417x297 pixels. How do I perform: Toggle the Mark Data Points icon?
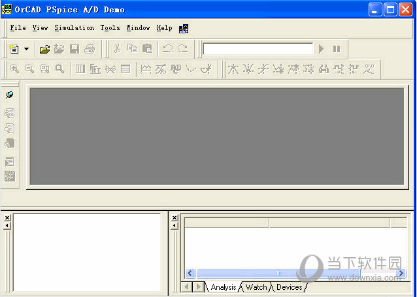pyautogui.click(x=191, y=69)
